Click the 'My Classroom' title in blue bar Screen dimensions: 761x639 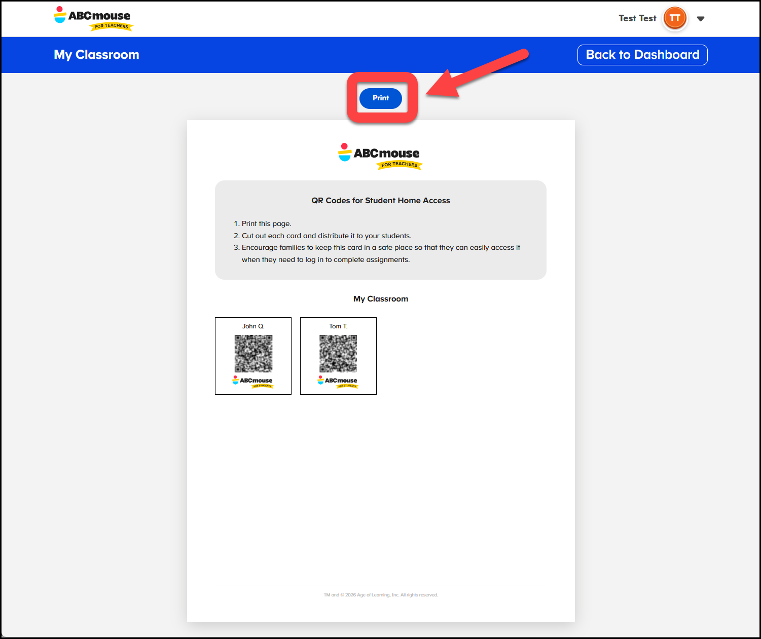point(96,55)
